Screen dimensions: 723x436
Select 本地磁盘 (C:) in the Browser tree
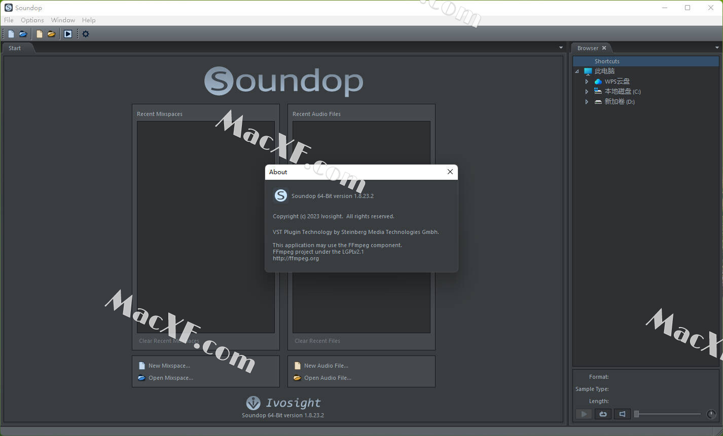623,92
